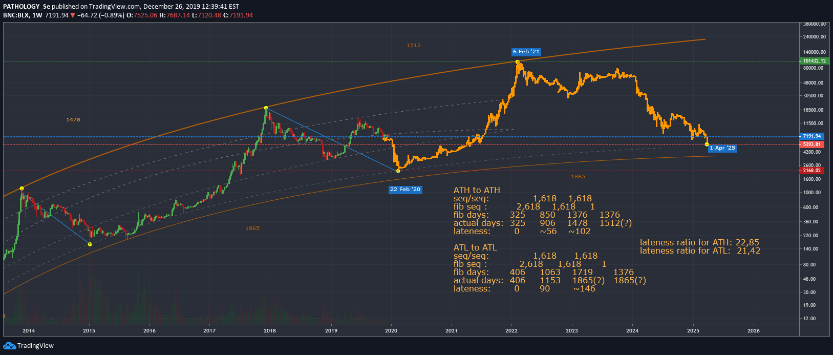833x355 pixels.
Task: Click the O:7525.06 open value
Action: coord(143,15)
